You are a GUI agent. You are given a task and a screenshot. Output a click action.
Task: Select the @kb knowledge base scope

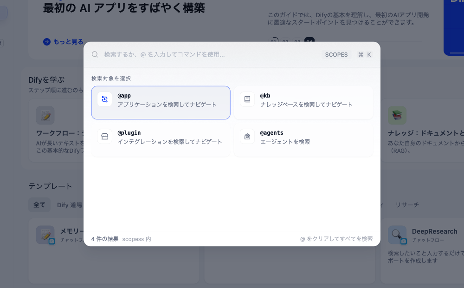(x=303, y=103)
